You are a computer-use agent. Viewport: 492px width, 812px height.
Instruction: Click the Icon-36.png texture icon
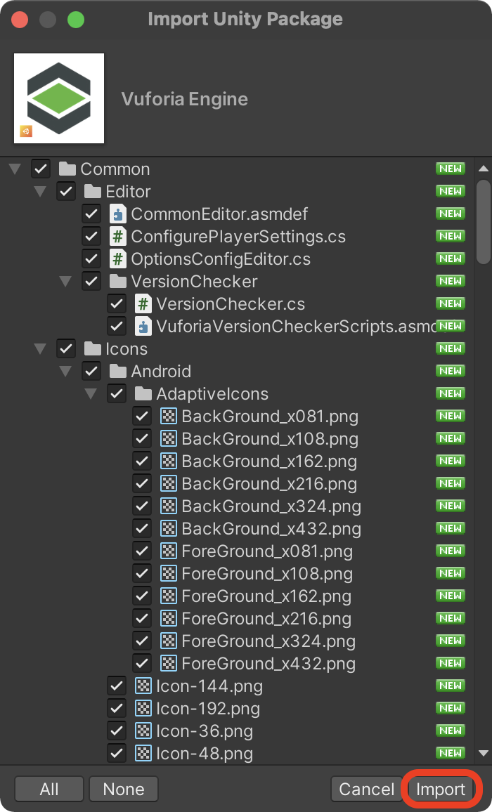143,731
